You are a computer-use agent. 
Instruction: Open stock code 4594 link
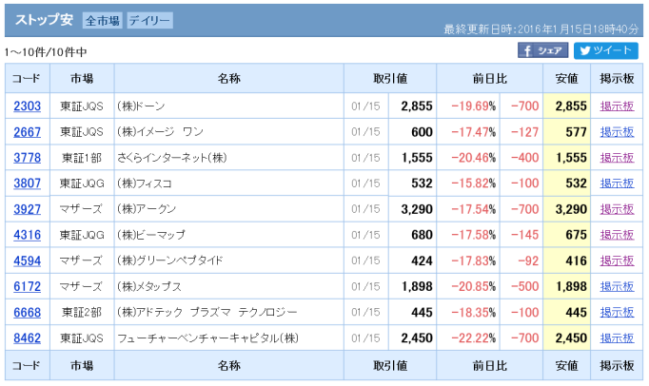pos(28,260)
